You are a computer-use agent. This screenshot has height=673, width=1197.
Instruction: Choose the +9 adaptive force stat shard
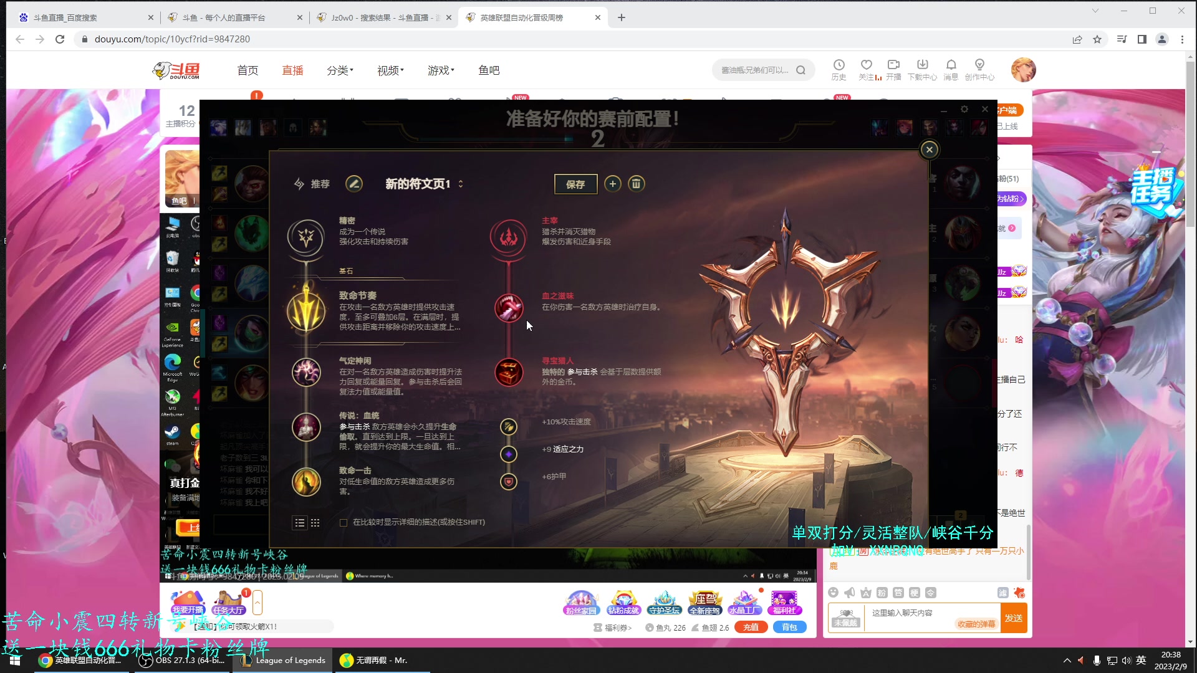[509, 454]
